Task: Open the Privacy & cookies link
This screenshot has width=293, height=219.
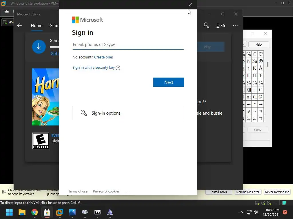Action: 106,191
